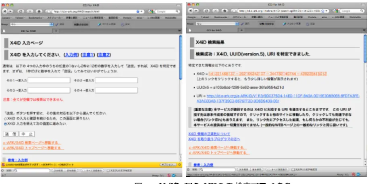Open the 入力例 link in heading
Image resolution: width=370 pixels, height=184 pixels.
[72, 55]
